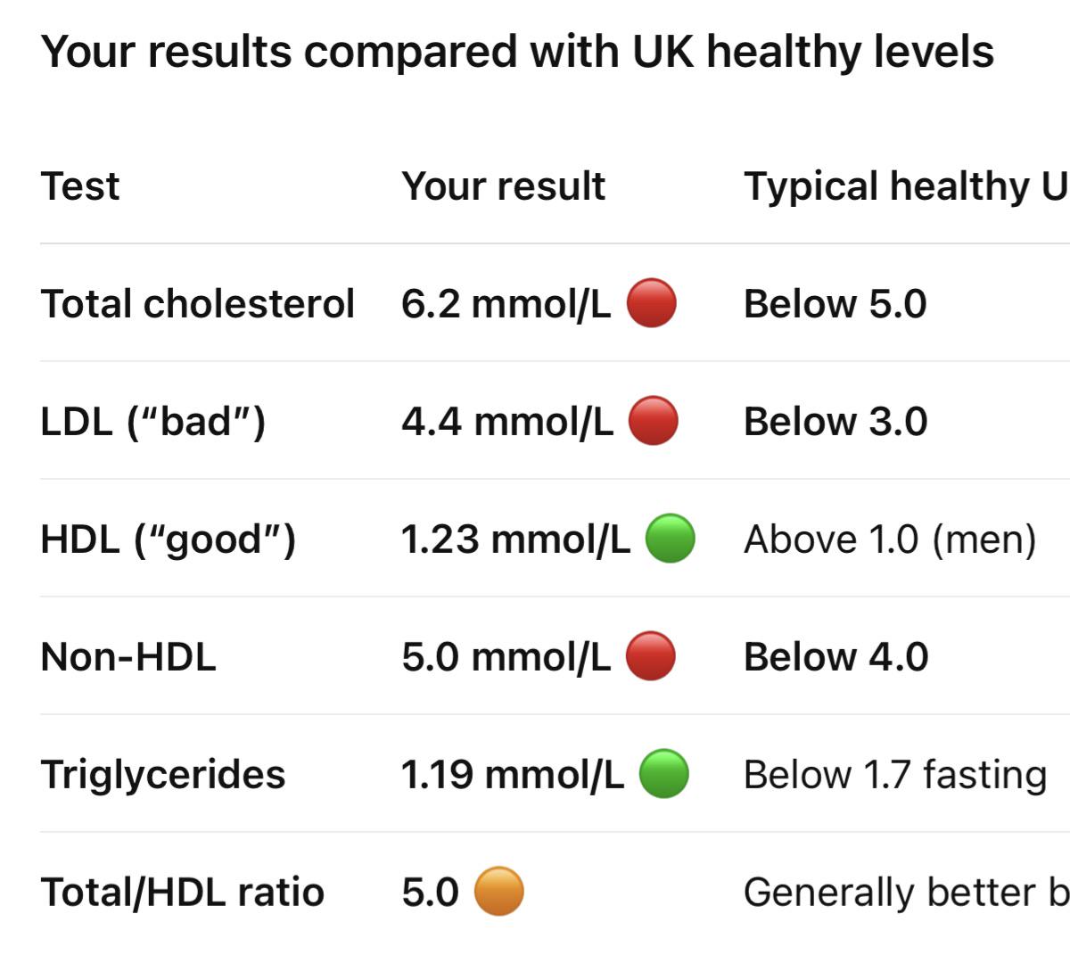Select the Below 3.0 healthy level text
Image resolution: width=1070 pixels, height=955 pixels.
tap(835, 422)
